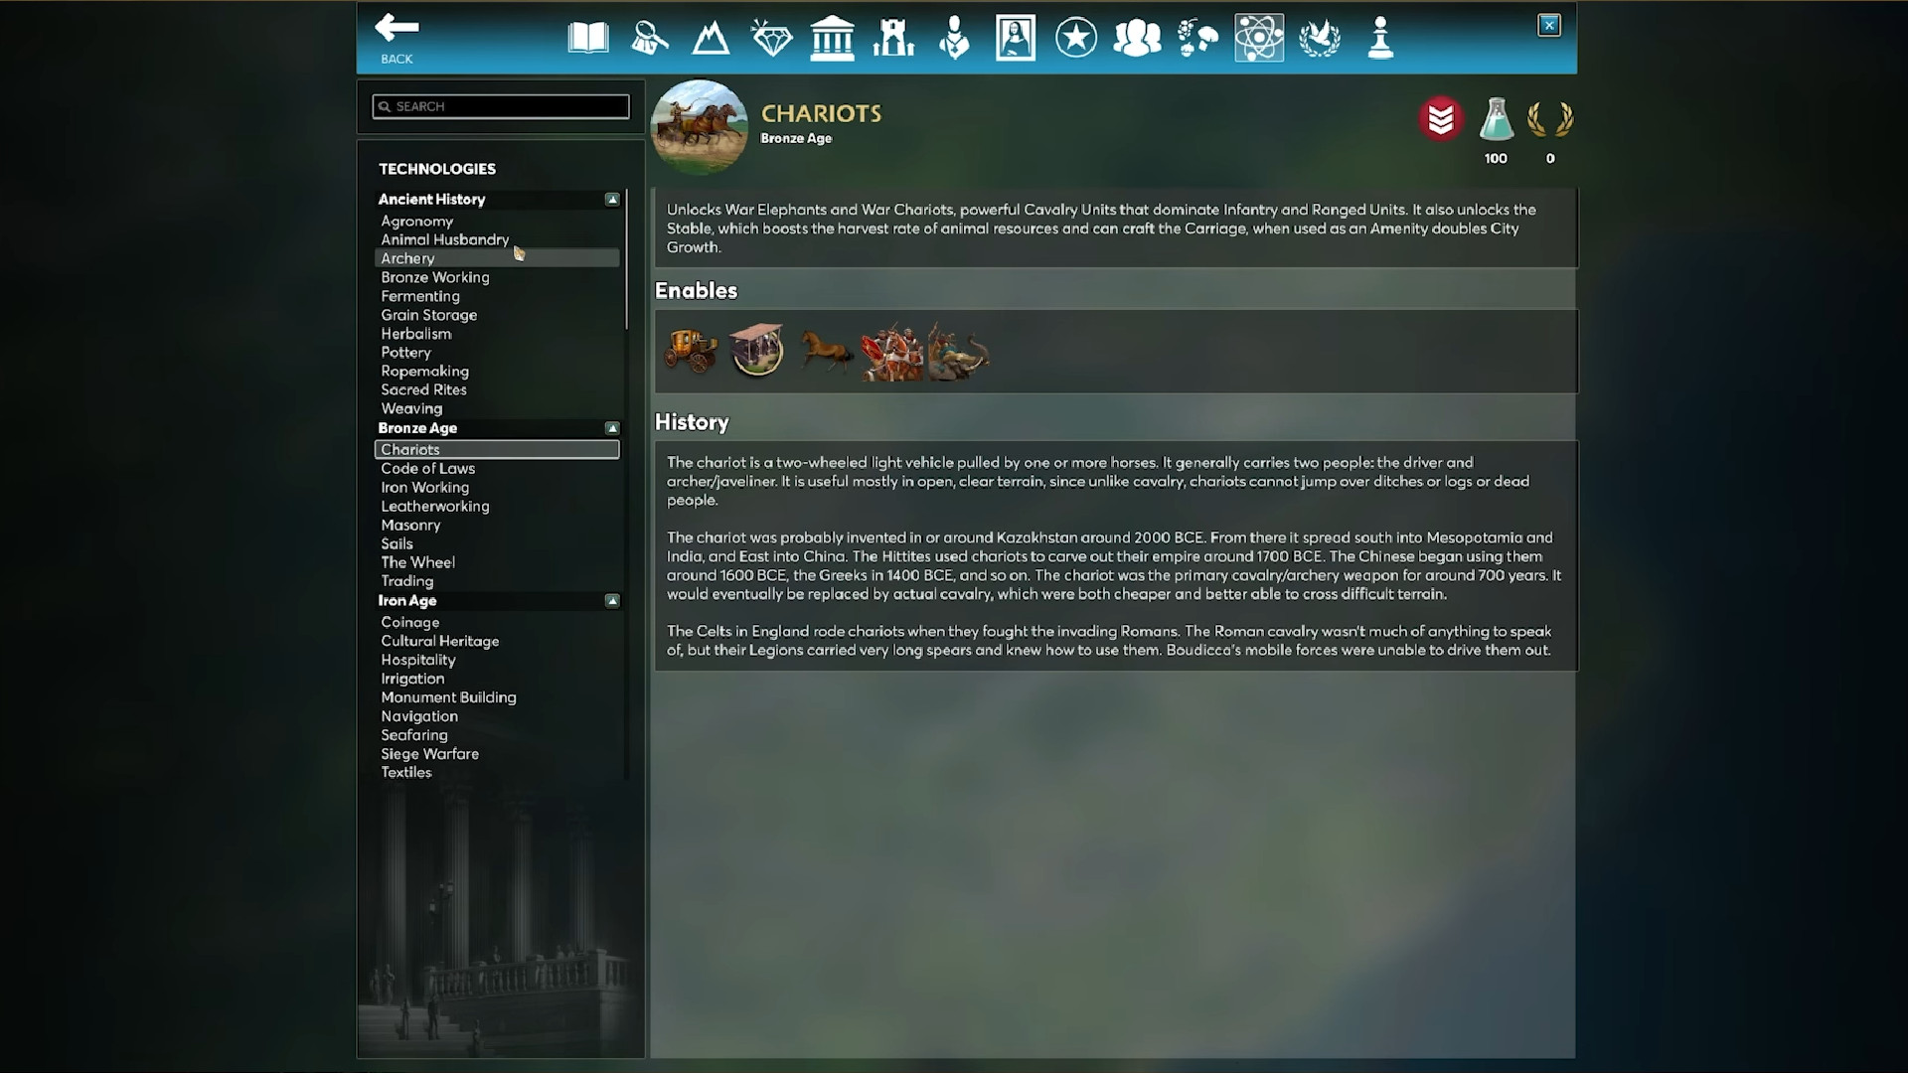Click the Carriage thumbnail in Enables section

coord(690,349)
